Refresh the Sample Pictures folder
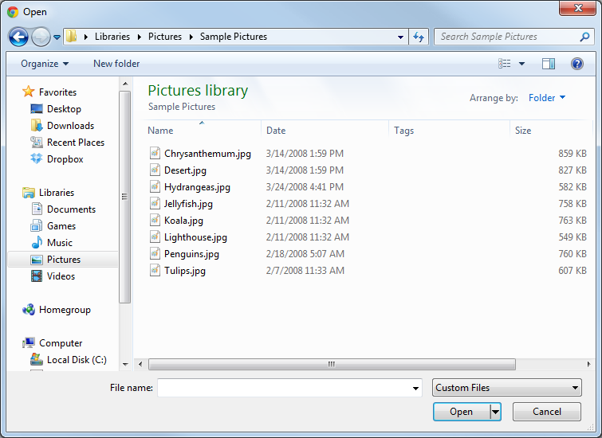 coord(419,37)
